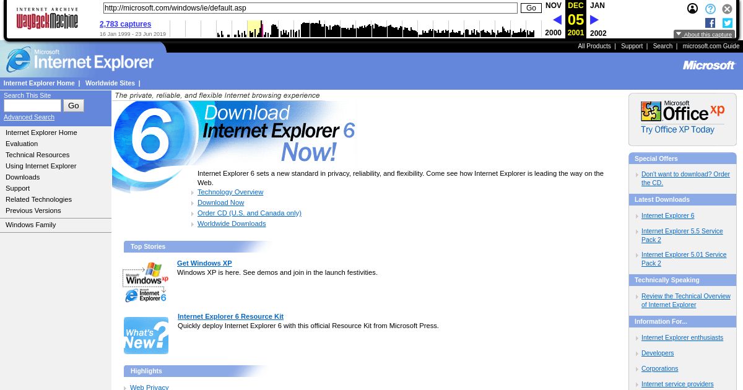The height and width of the screenshot is (390, 743).
Task: Select Previous Versions in the sidebar
Action: [33, 210]
